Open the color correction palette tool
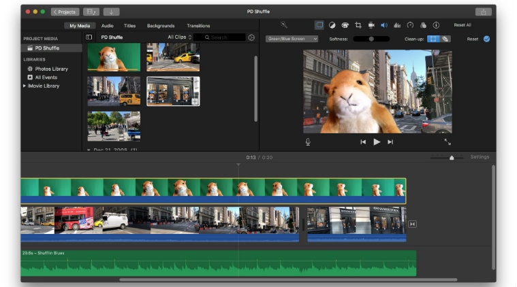The height and width of the screenshot is (287, 517). (x=345, y=25)
